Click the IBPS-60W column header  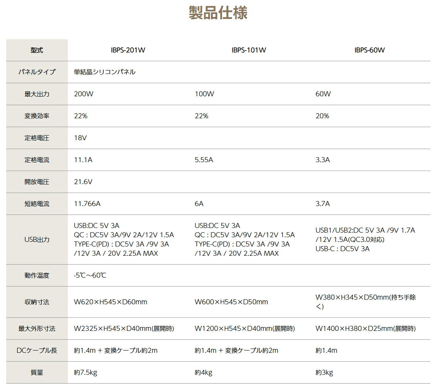[x=369, y=50]
